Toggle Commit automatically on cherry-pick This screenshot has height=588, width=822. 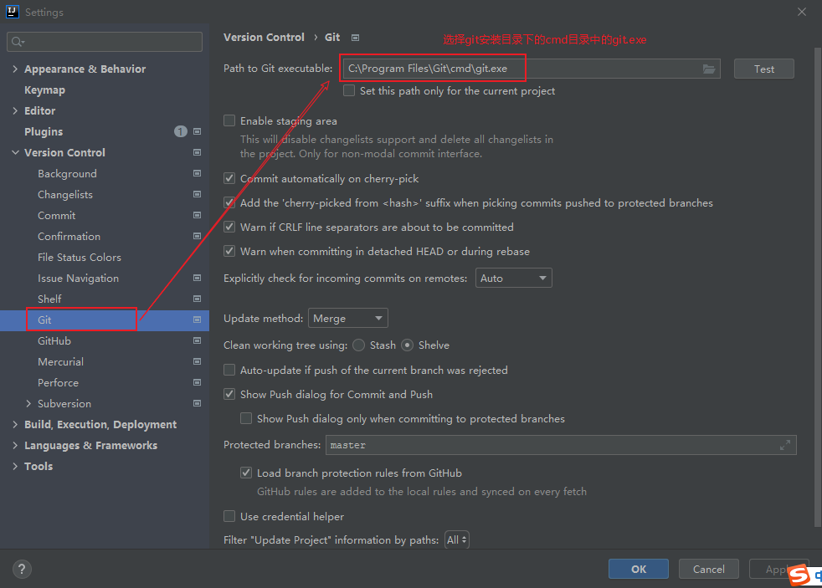tap(229, 178)
